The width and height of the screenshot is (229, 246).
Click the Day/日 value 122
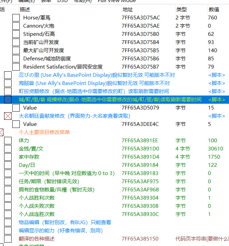pos(212,165)
